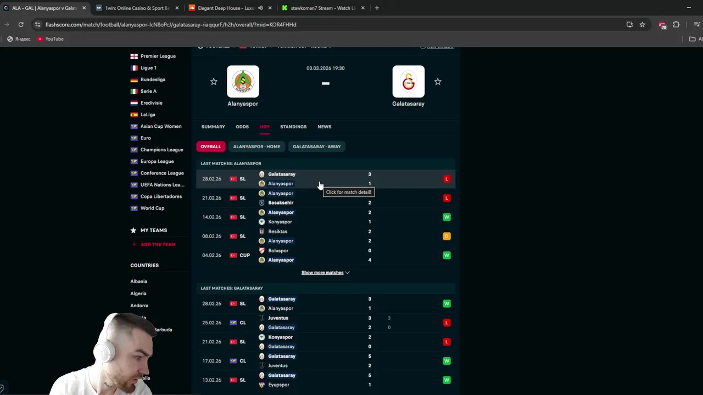Click the loss badge on Juventus v Galatasaray match
Screen dimensions: 703x395
447,323
